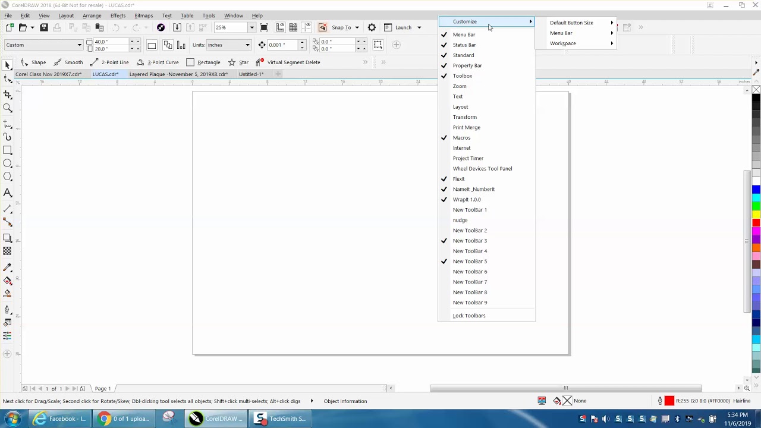
Task: Select the Interactive Fill bucket tool
Action: coord(7,281)
